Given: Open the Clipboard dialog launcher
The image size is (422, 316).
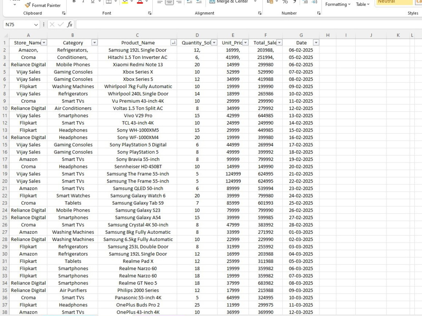Looking at the screenshot, I should (64, 13).
